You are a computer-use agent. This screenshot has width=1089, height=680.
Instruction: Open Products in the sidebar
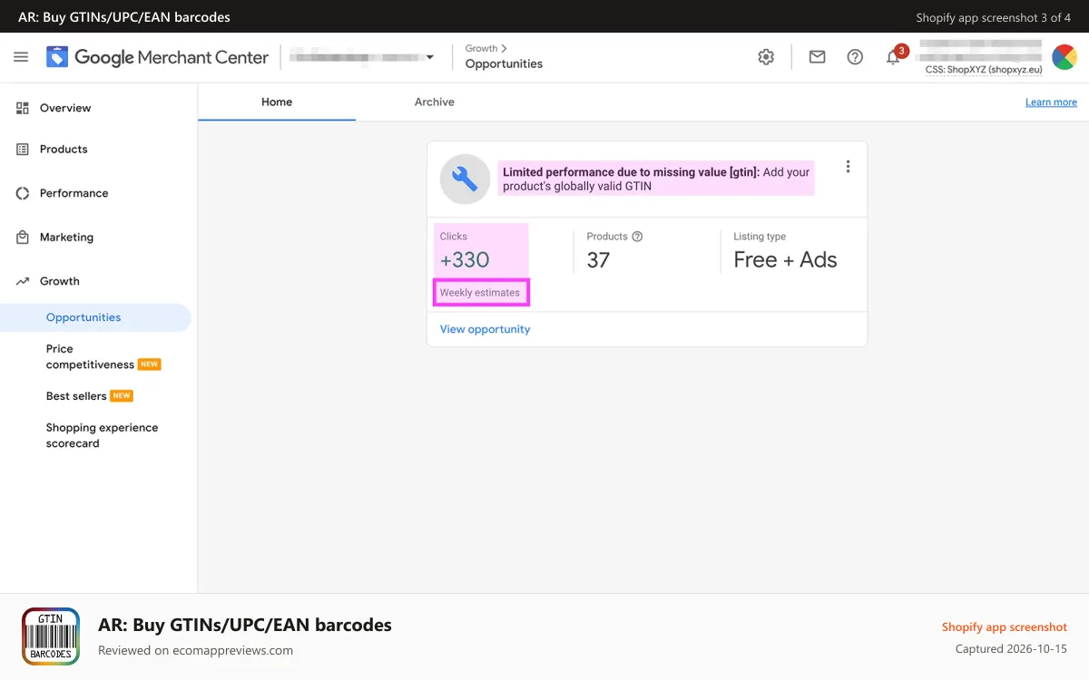point(64,150)
